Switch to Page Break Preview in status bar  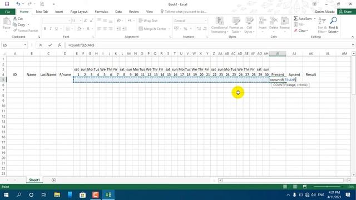[305, 187]
